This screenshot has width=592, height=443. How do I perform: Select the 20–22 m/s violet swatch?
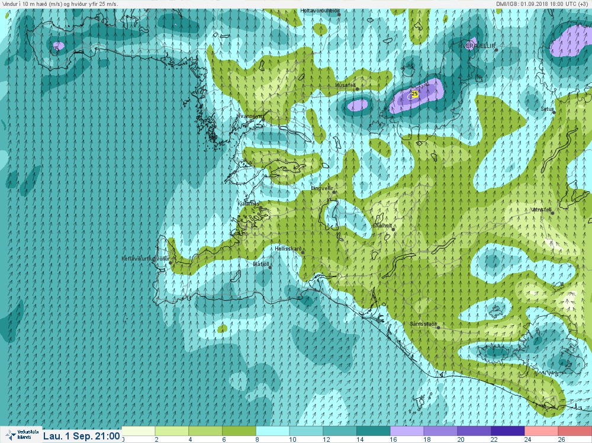coord(474,431)
